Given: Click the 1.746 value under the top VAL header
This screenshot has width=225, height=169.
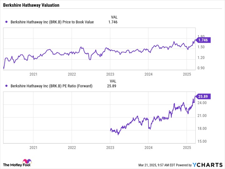Looking at the screenshot, I should 113,22.
